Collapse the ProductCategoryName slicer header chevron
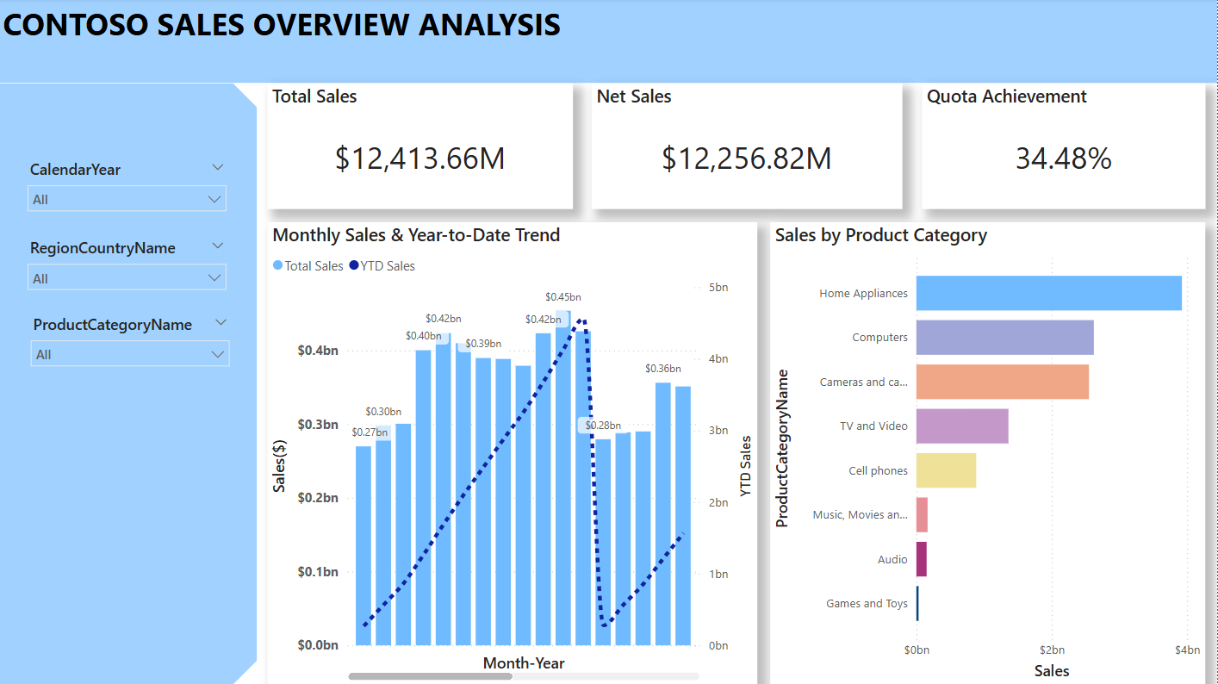 point(221,322)
